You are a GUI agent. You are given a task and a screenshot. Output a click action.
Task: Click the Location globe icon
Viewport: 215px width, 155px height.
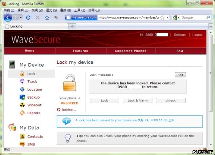tap(22, 89)
